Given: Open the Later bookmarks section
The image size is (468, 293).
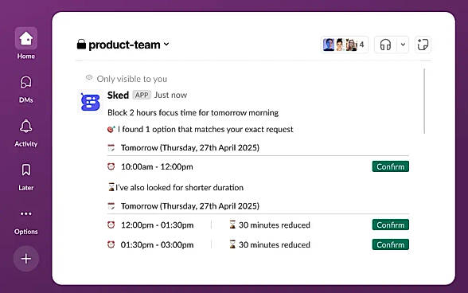Looking at the screenshot, I should (26, 177).
